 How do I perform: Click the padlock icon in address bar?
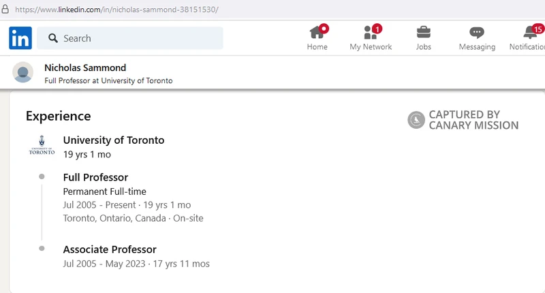click(x=5, y=10)
